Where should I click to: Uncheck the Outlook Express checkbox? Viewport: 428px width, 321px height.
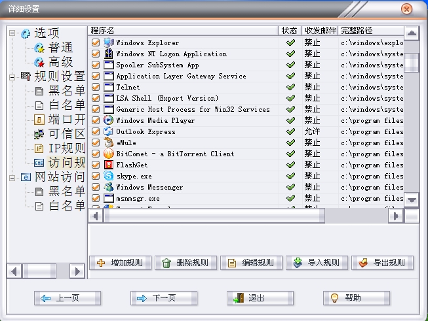[x=96, y=131]
